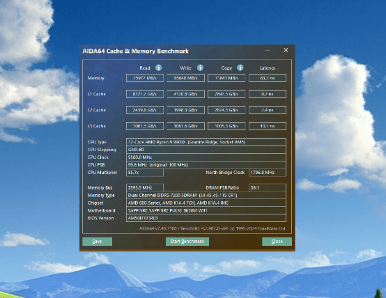Click L3 Cache Read value 1061.3 GB/s
Screen dimensions: 386x298
click(145, 126)
